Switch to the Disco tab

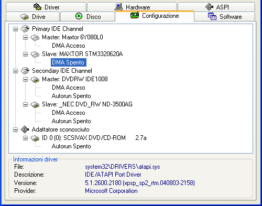pos(88,17)
